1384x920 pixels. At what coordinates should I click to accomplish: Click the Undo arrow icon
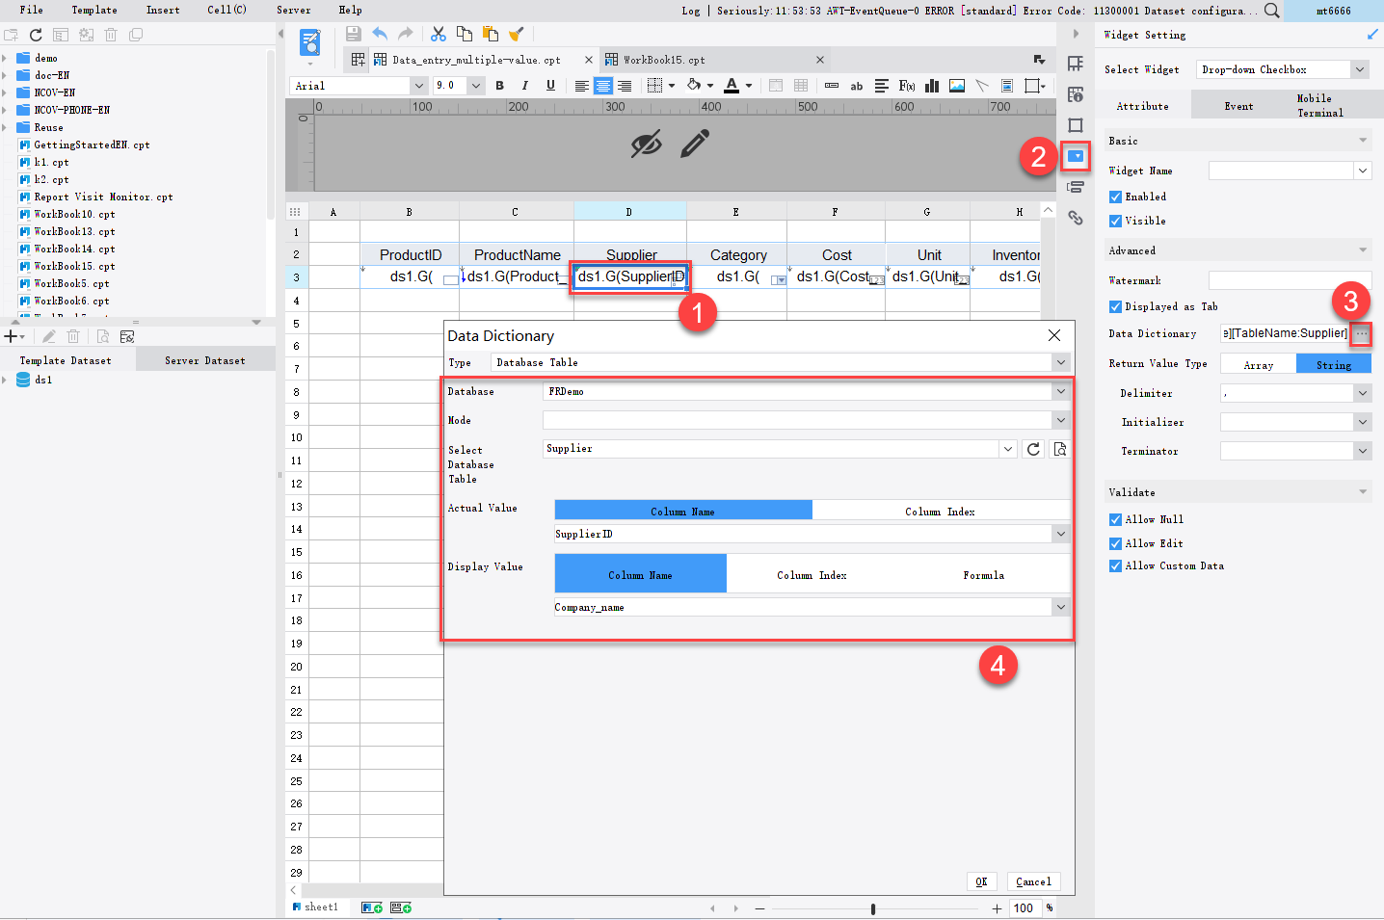point(380,34)
